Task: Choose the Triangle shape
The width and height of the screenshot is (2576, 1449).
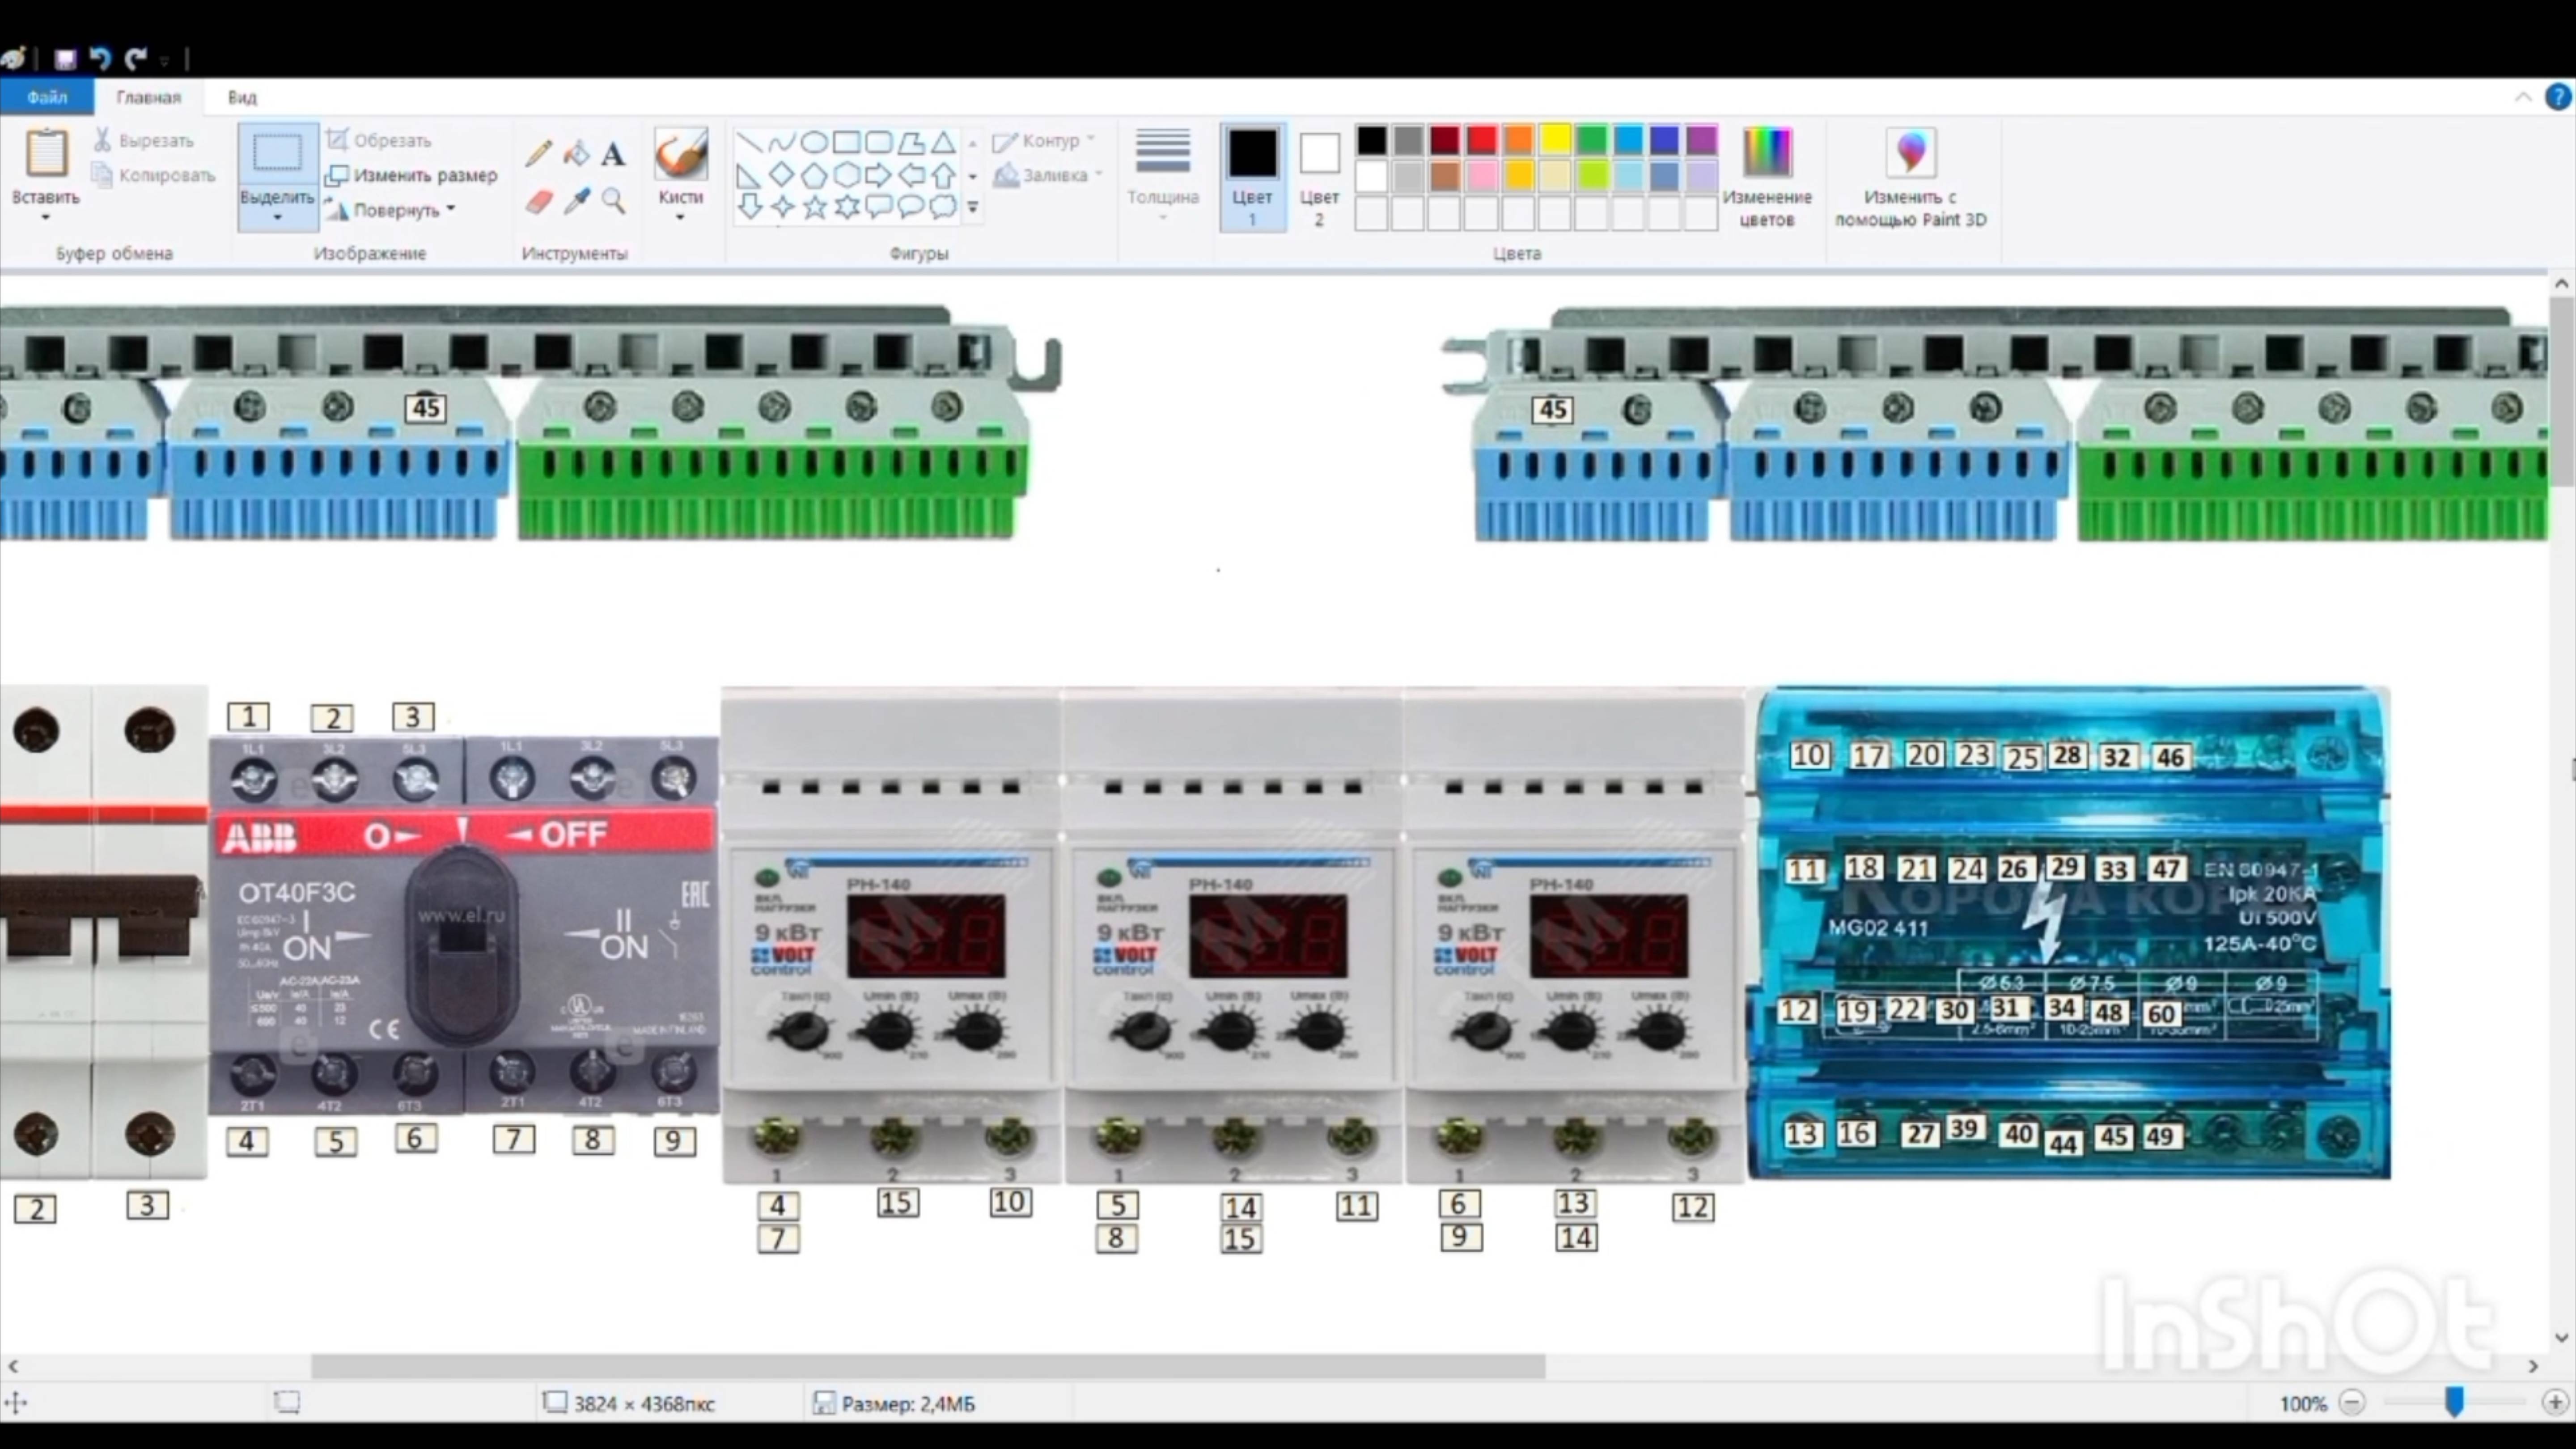Action: coord(943,142)
